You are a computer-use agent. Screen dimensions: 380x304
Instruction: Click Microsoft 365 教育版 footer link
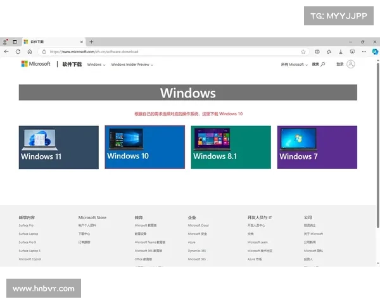148,251
